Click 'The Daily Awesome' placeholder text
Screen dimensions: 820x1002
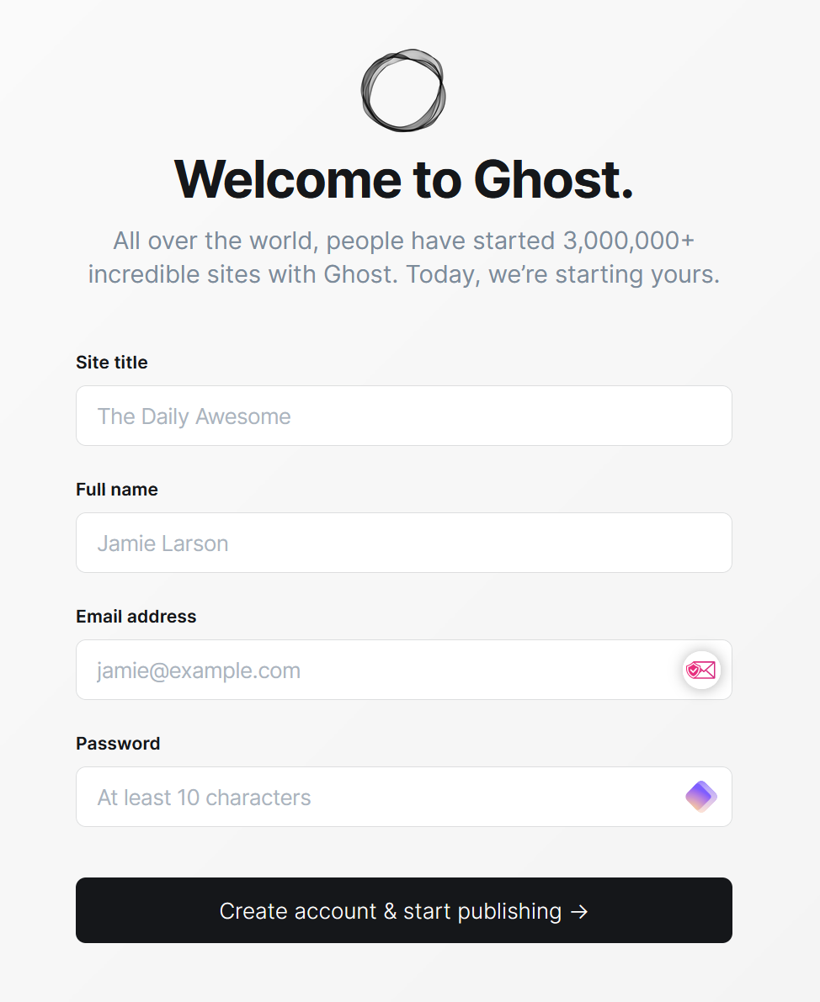point(194,416)
